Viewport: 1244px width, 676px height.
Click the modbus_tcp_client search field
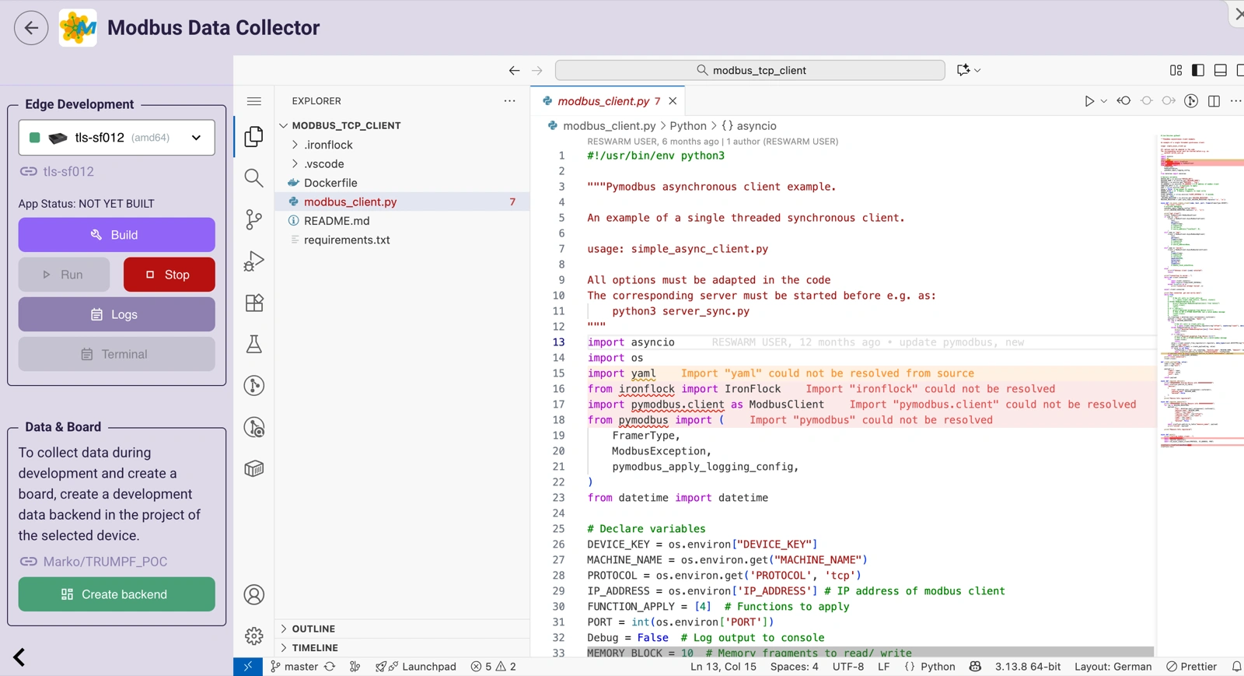[x=750, y=70]
